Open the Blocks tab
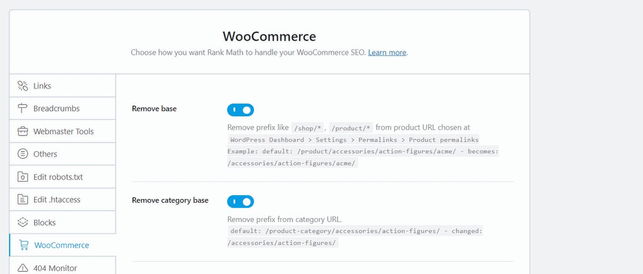 [x=63, y=223]
